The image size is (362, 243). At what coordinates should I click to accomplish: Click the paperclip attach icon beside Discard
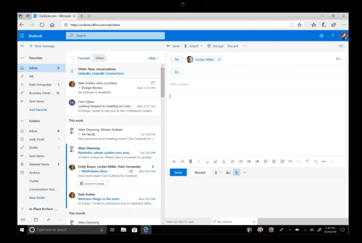point(216,173)
